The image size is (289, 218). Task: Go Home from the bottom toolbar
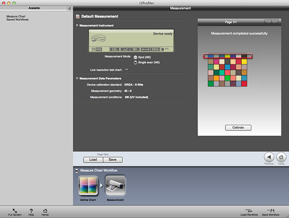(x=45, y=212)
